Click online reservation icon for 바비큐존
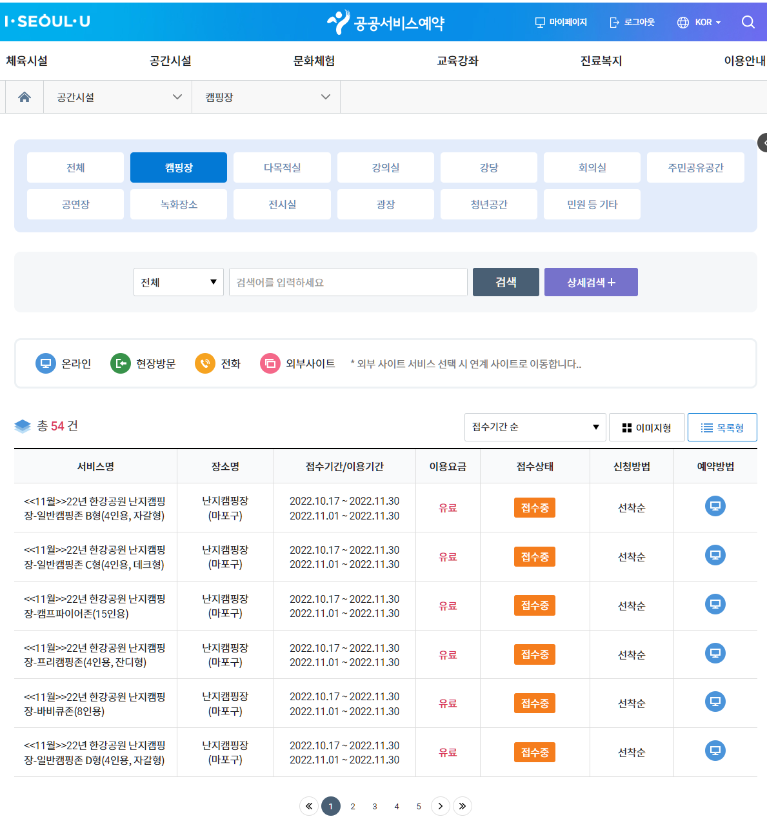Viewport: 767px width, 819px height. click(715, 702)
